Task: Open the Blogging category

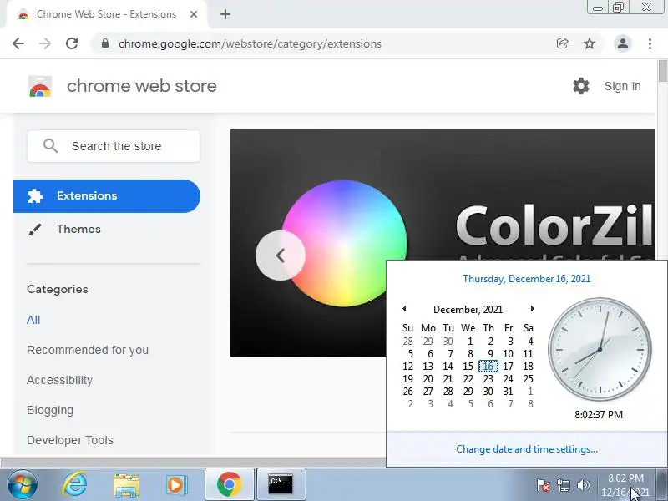Action: [x=50, y=410]
